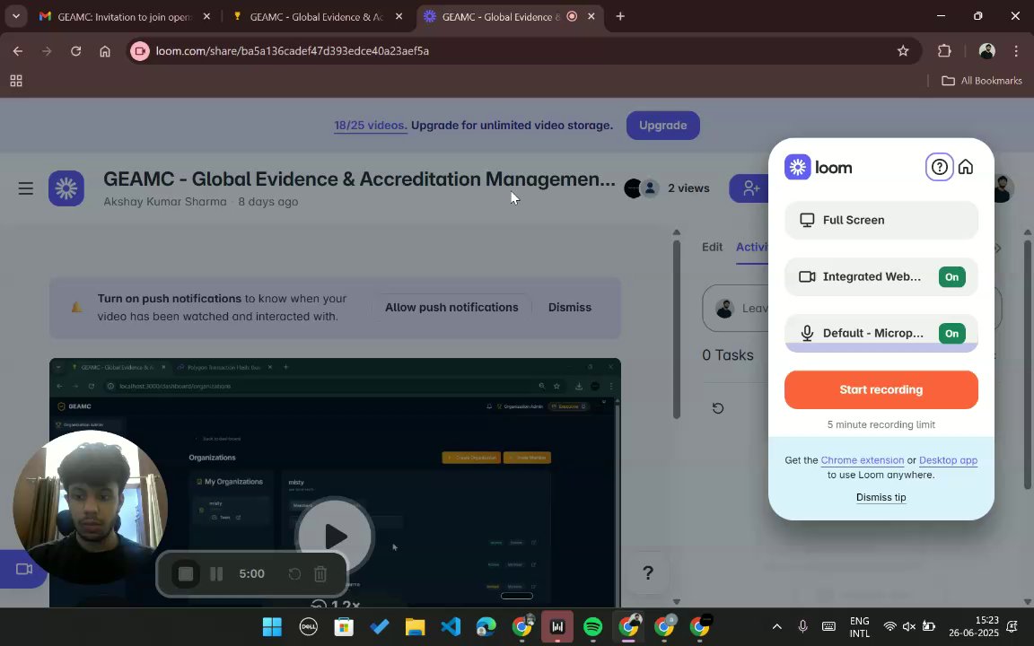Open the 18/25 videos link
Image resolution: width=1034 pixels, height=646 pixels.
(371, 126)
